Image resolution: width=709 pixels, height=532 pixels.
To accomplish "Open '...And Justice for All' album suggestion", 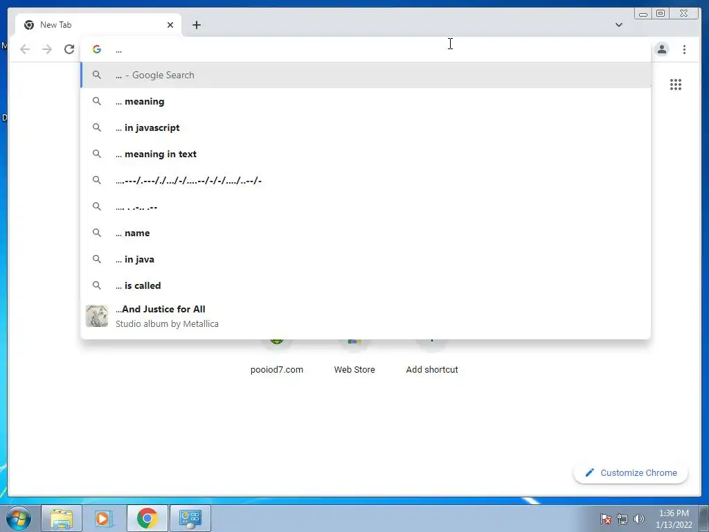I will point(366,316).
